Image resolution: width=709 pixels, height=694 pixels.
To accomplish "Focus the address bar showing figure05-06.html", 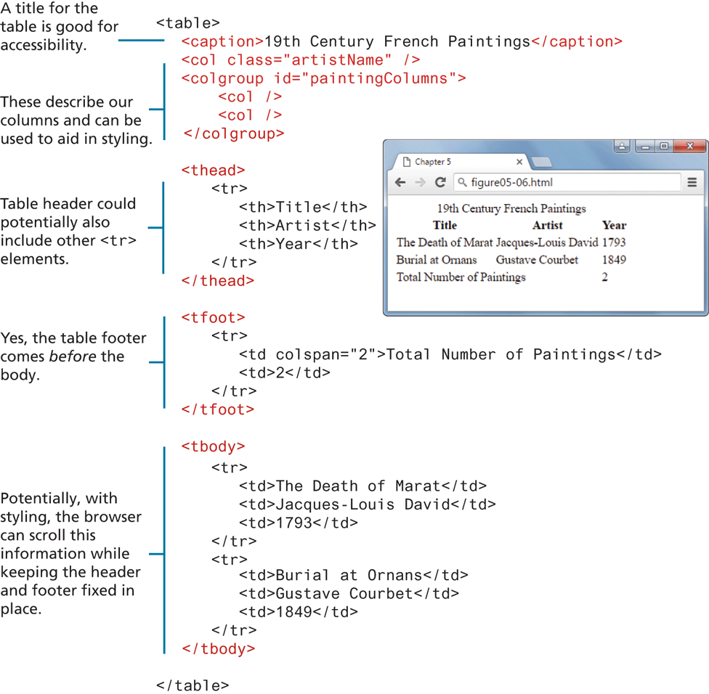I will coord(567,183).
